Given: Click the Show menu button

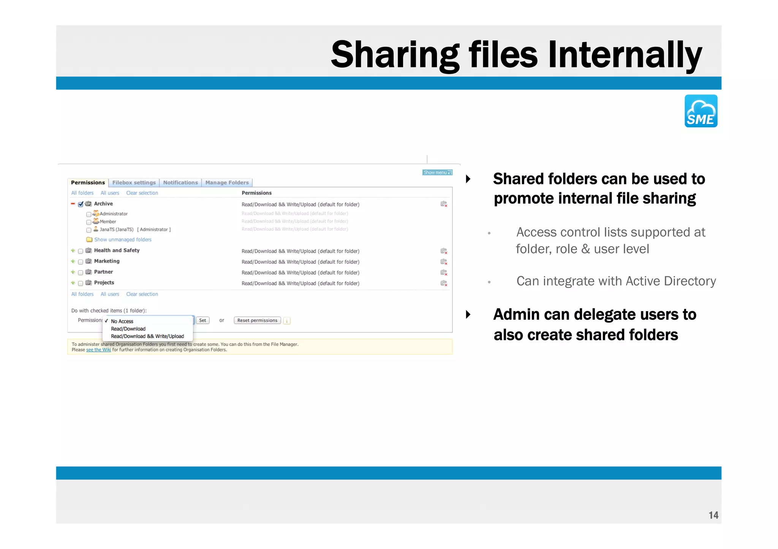Looking at the screenshot, I should pos(437,173).
